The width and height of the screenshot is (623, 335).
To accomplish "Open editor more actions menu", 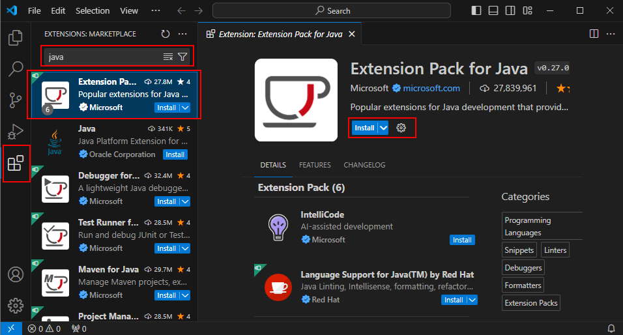I will [611, 34].
